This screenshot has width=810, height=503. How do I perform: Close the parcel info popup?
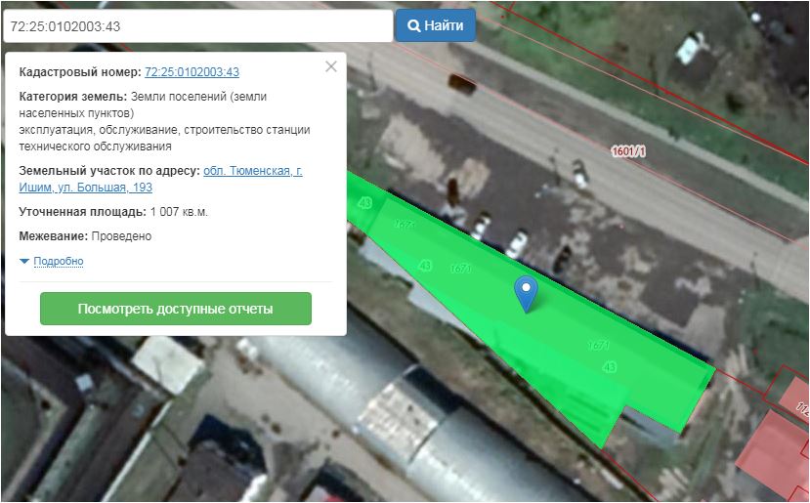[331, 66]
